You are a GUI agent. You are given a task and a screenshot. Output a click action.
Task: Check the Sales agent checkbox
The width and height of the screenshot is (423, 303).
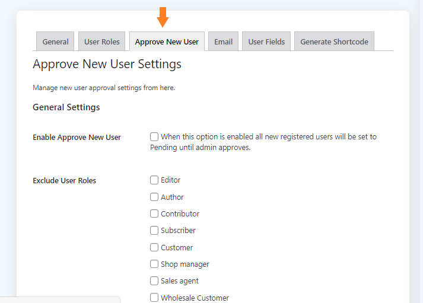coord(154,281)
